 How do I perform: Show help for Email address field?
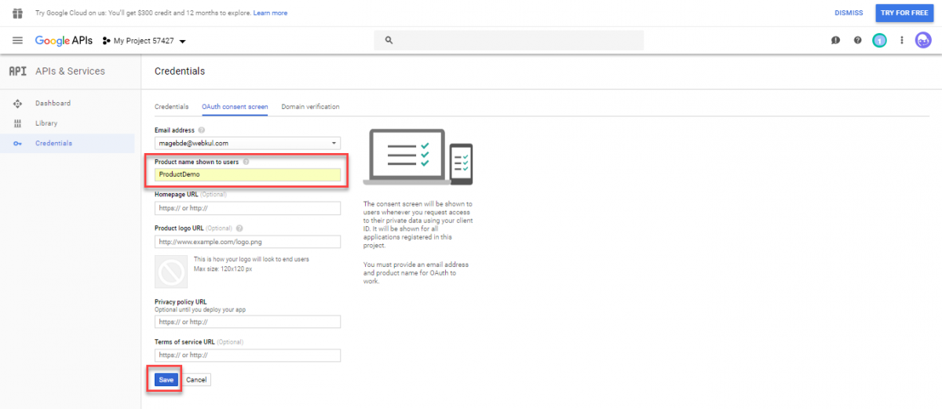[x=202, y=130]
